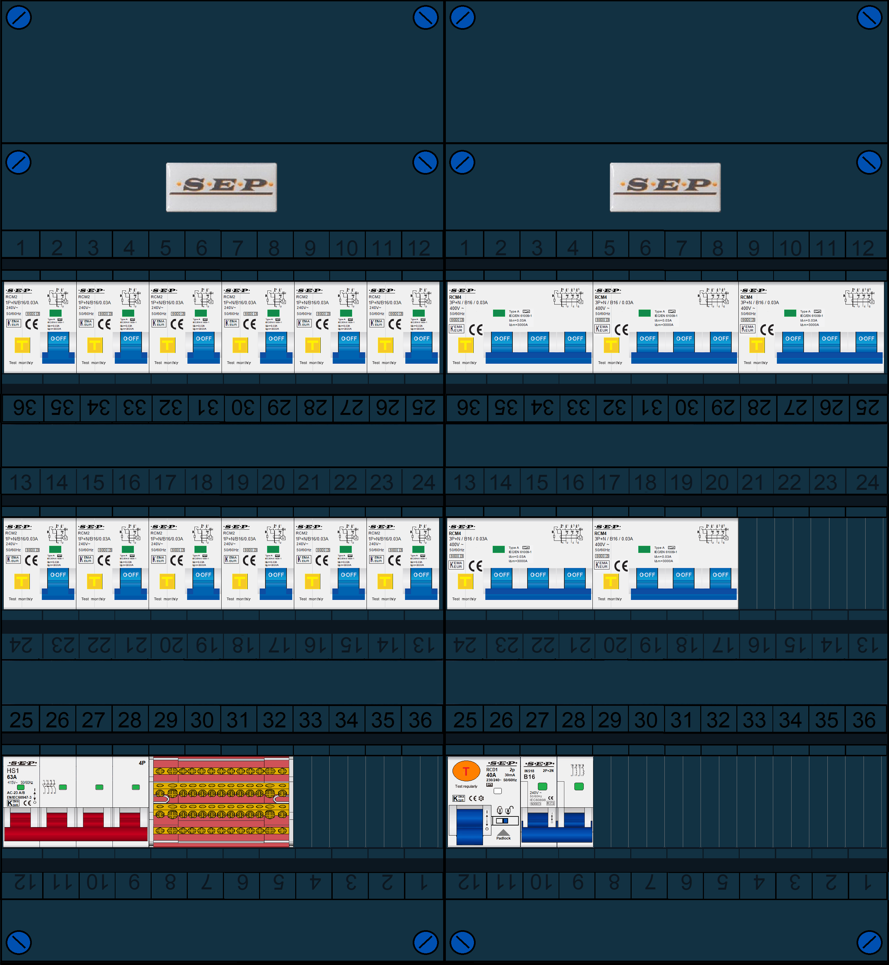Click the '4P' label on the HS1 switch

pos(142,763)
